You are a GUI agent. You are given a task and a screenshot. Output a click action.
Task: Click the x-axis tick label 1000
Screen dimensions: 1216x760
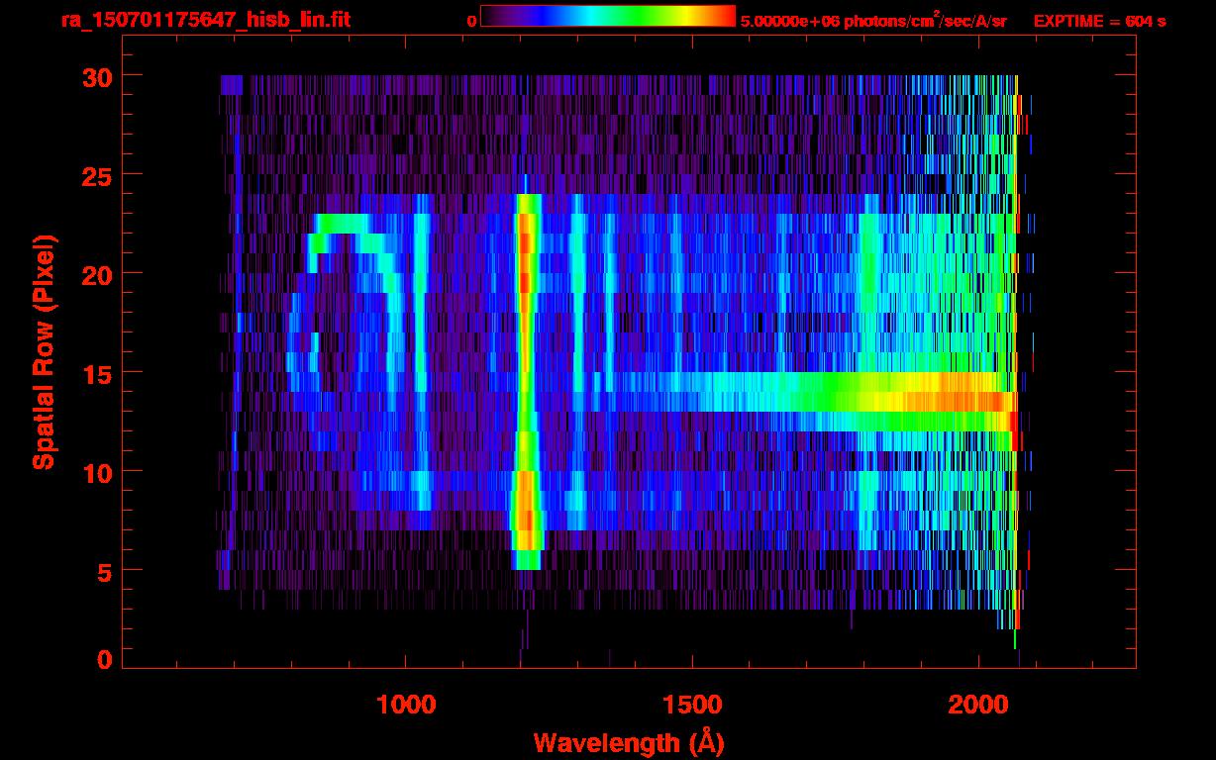[x=406, y=705]
